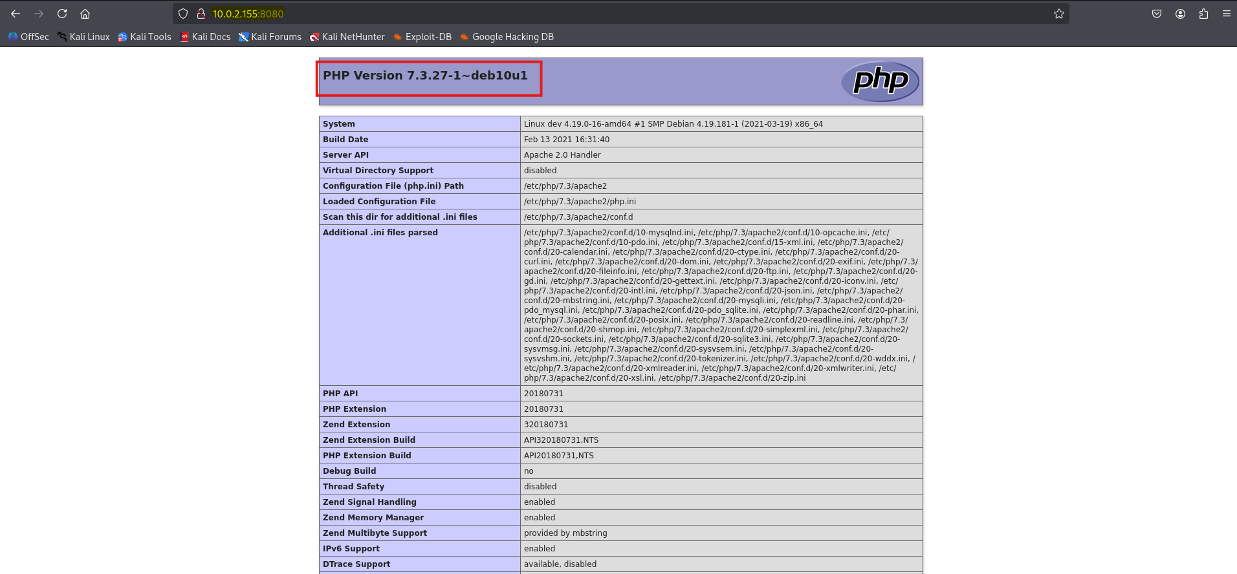
Task: Click Loaded Configuration File label
Action: click(379, 202)
